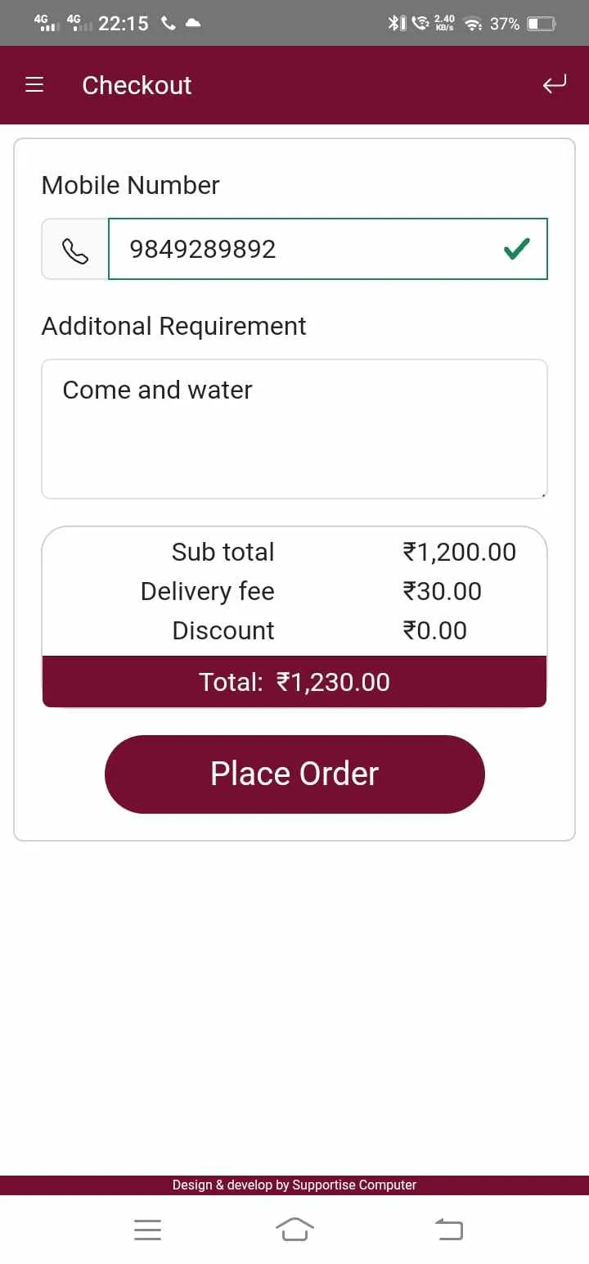Tap the Sub total ₹1,200.00 amount
Screen dimensions: 589x1264
pyautogui.click(x=459, y=552)
